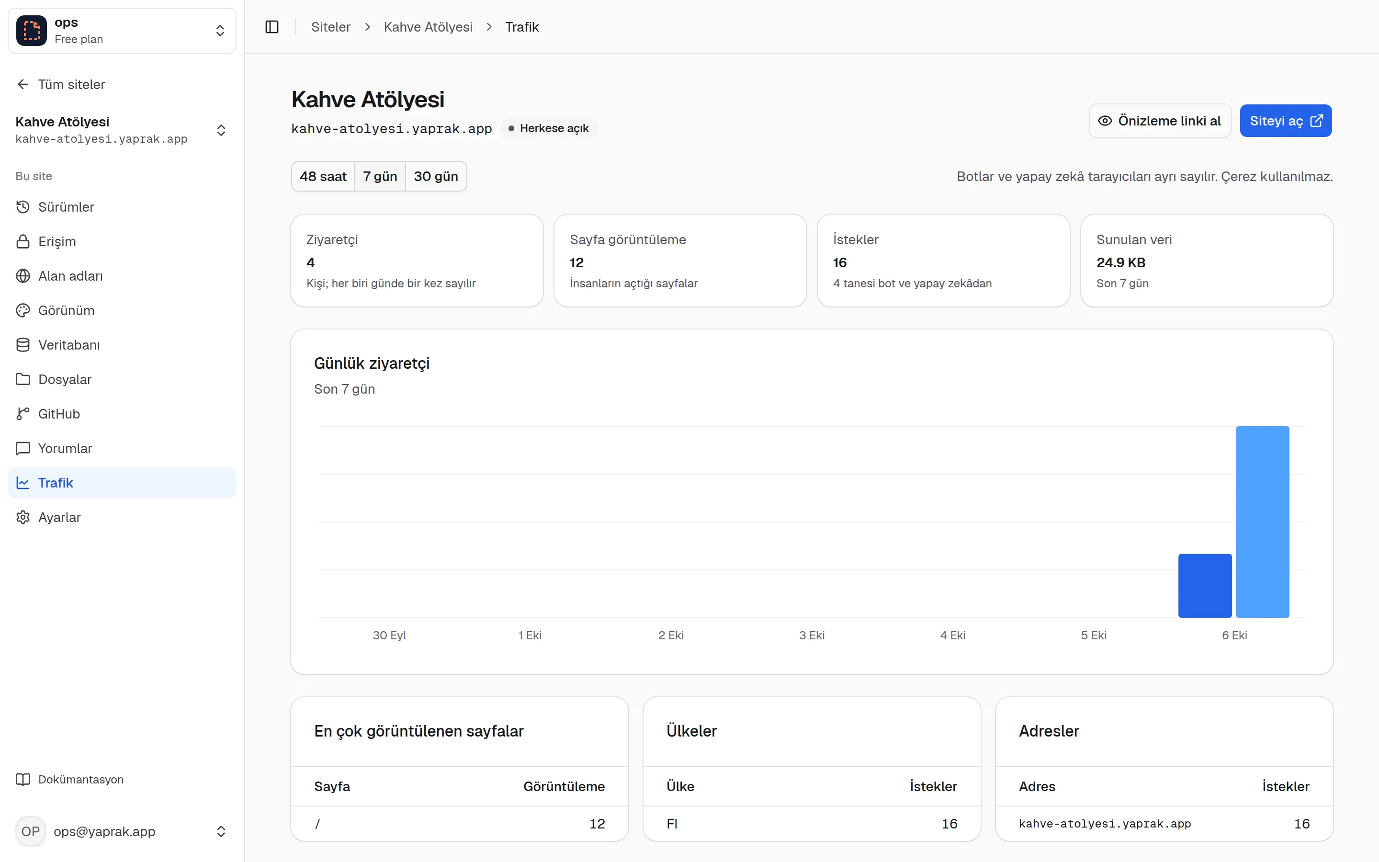
Task: Open the Ayarlar settings page
Action: pos(122,517)
